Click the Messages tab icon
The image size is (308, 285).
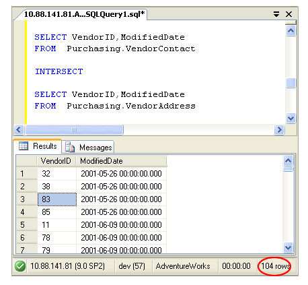pos(70,147)
